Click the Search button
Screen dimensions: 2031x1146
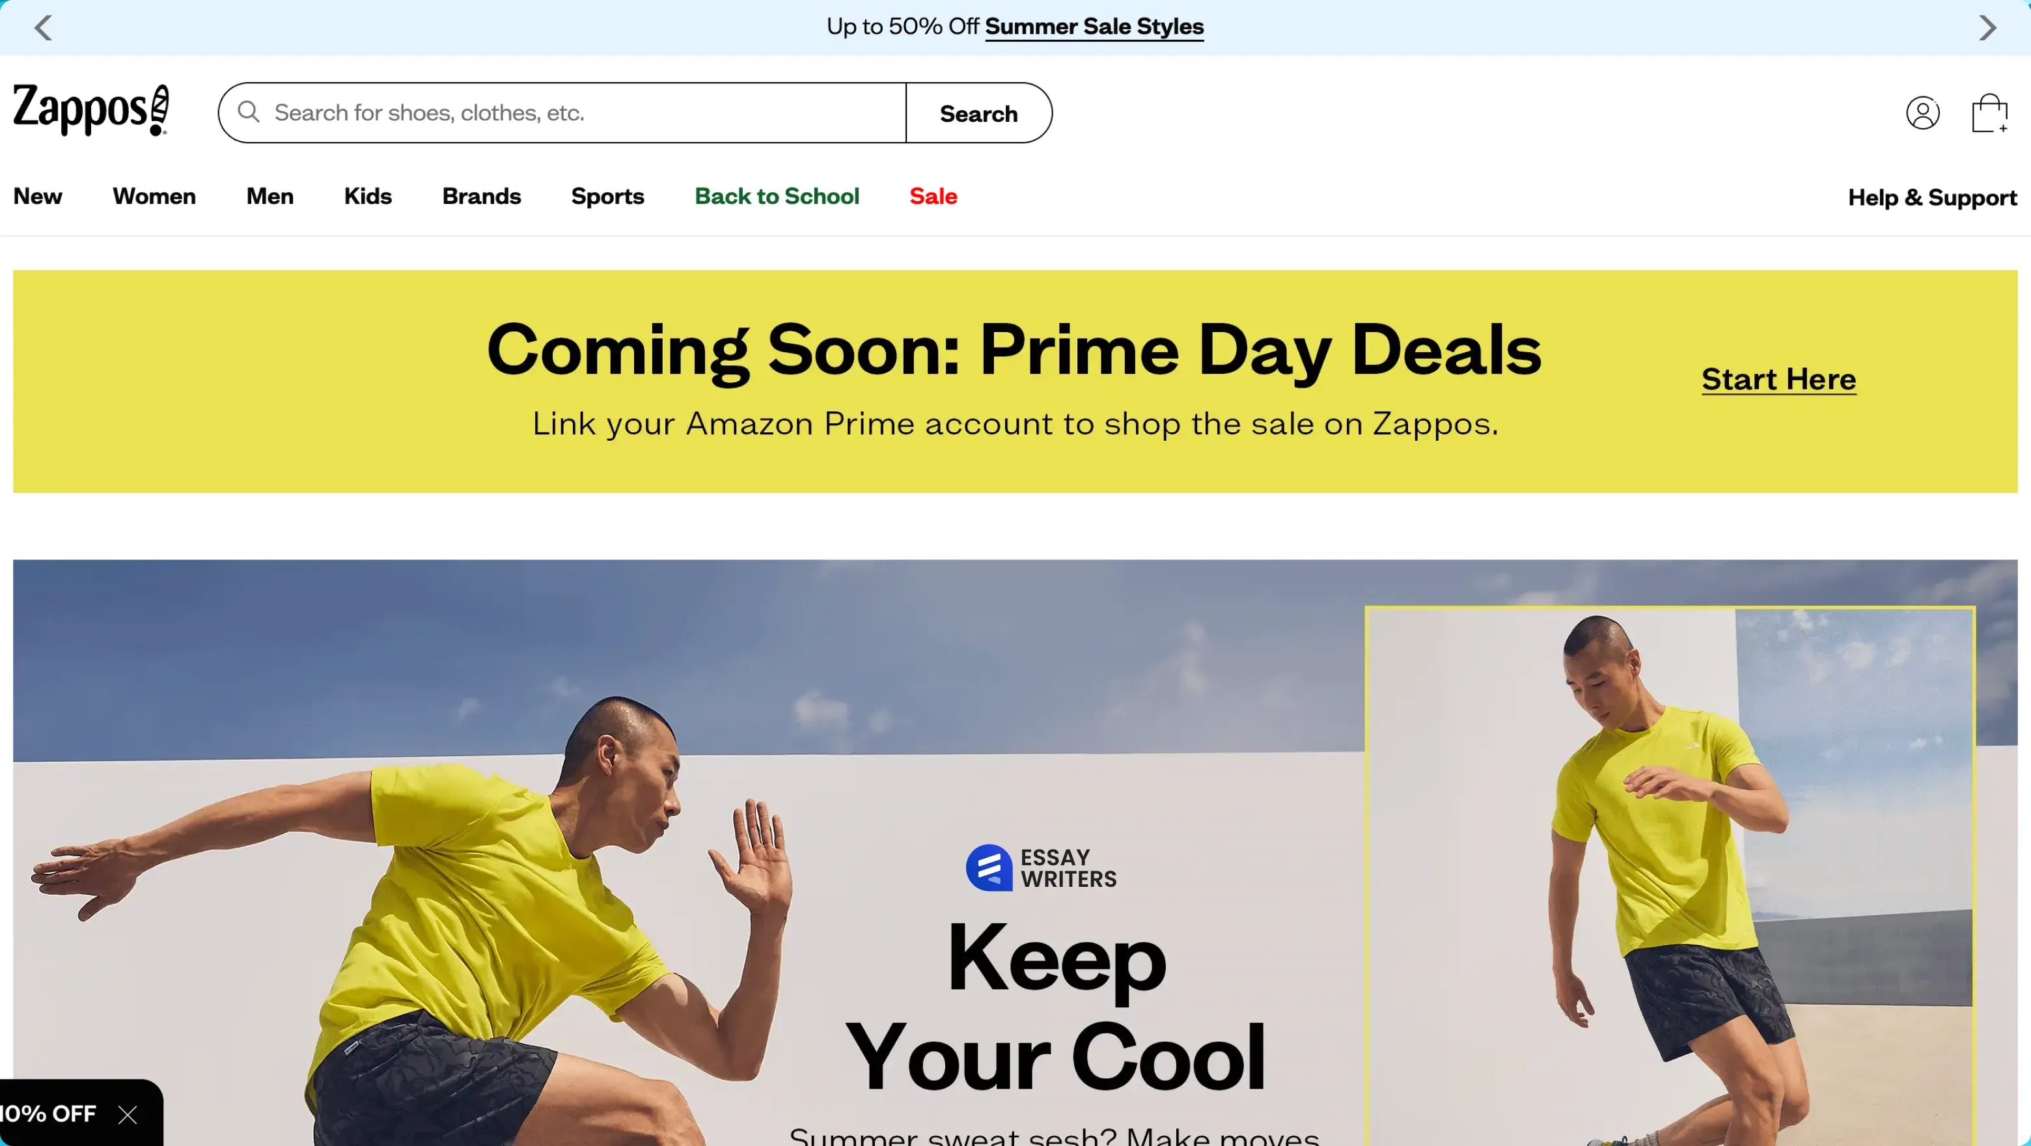(x=978, y=113)
